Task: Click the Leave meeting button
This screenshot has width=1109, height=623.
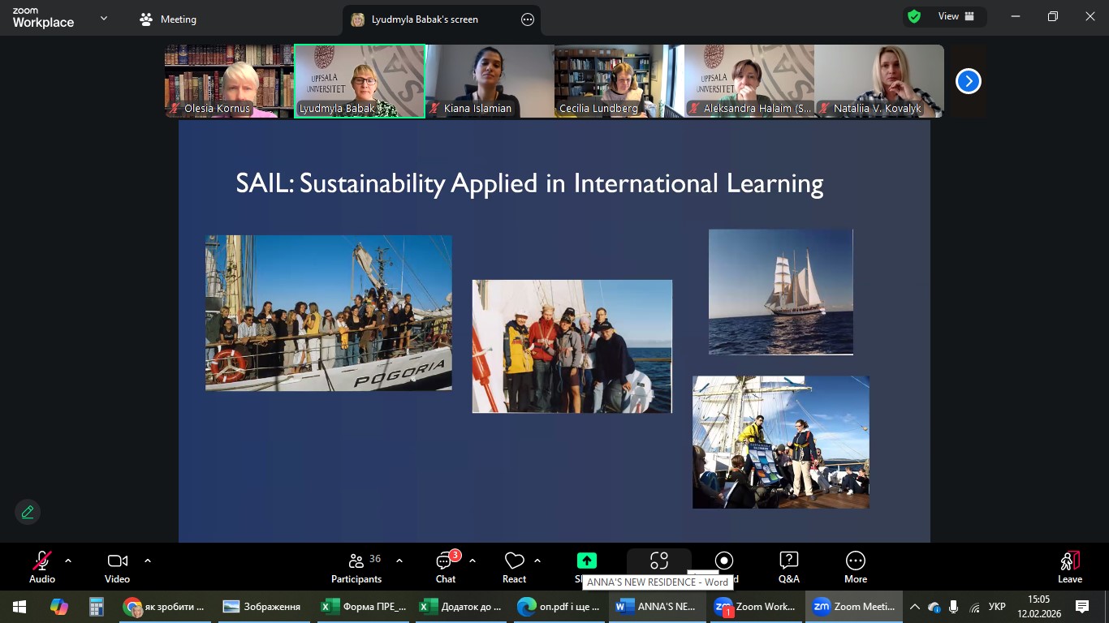Action: tap(1069, 566)
